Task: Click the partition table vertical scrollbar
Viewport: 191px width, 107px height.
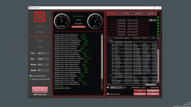Action: click(x=158, y=60)
